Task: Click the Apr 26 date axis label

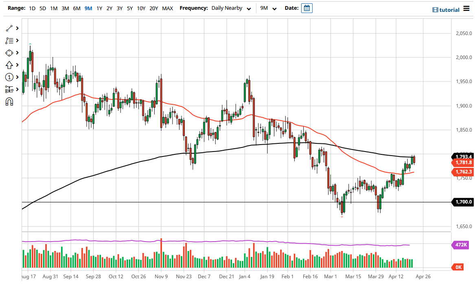Action: [x=423, y=277]
